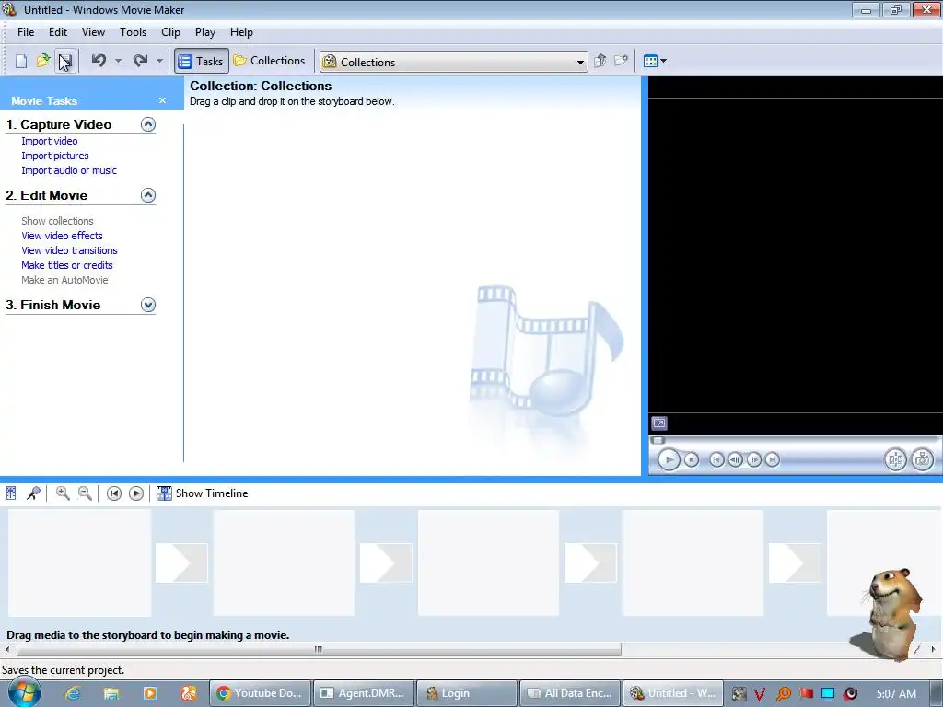Open the View menu
This screenshot has height=707, width=943.
[93, 32]
